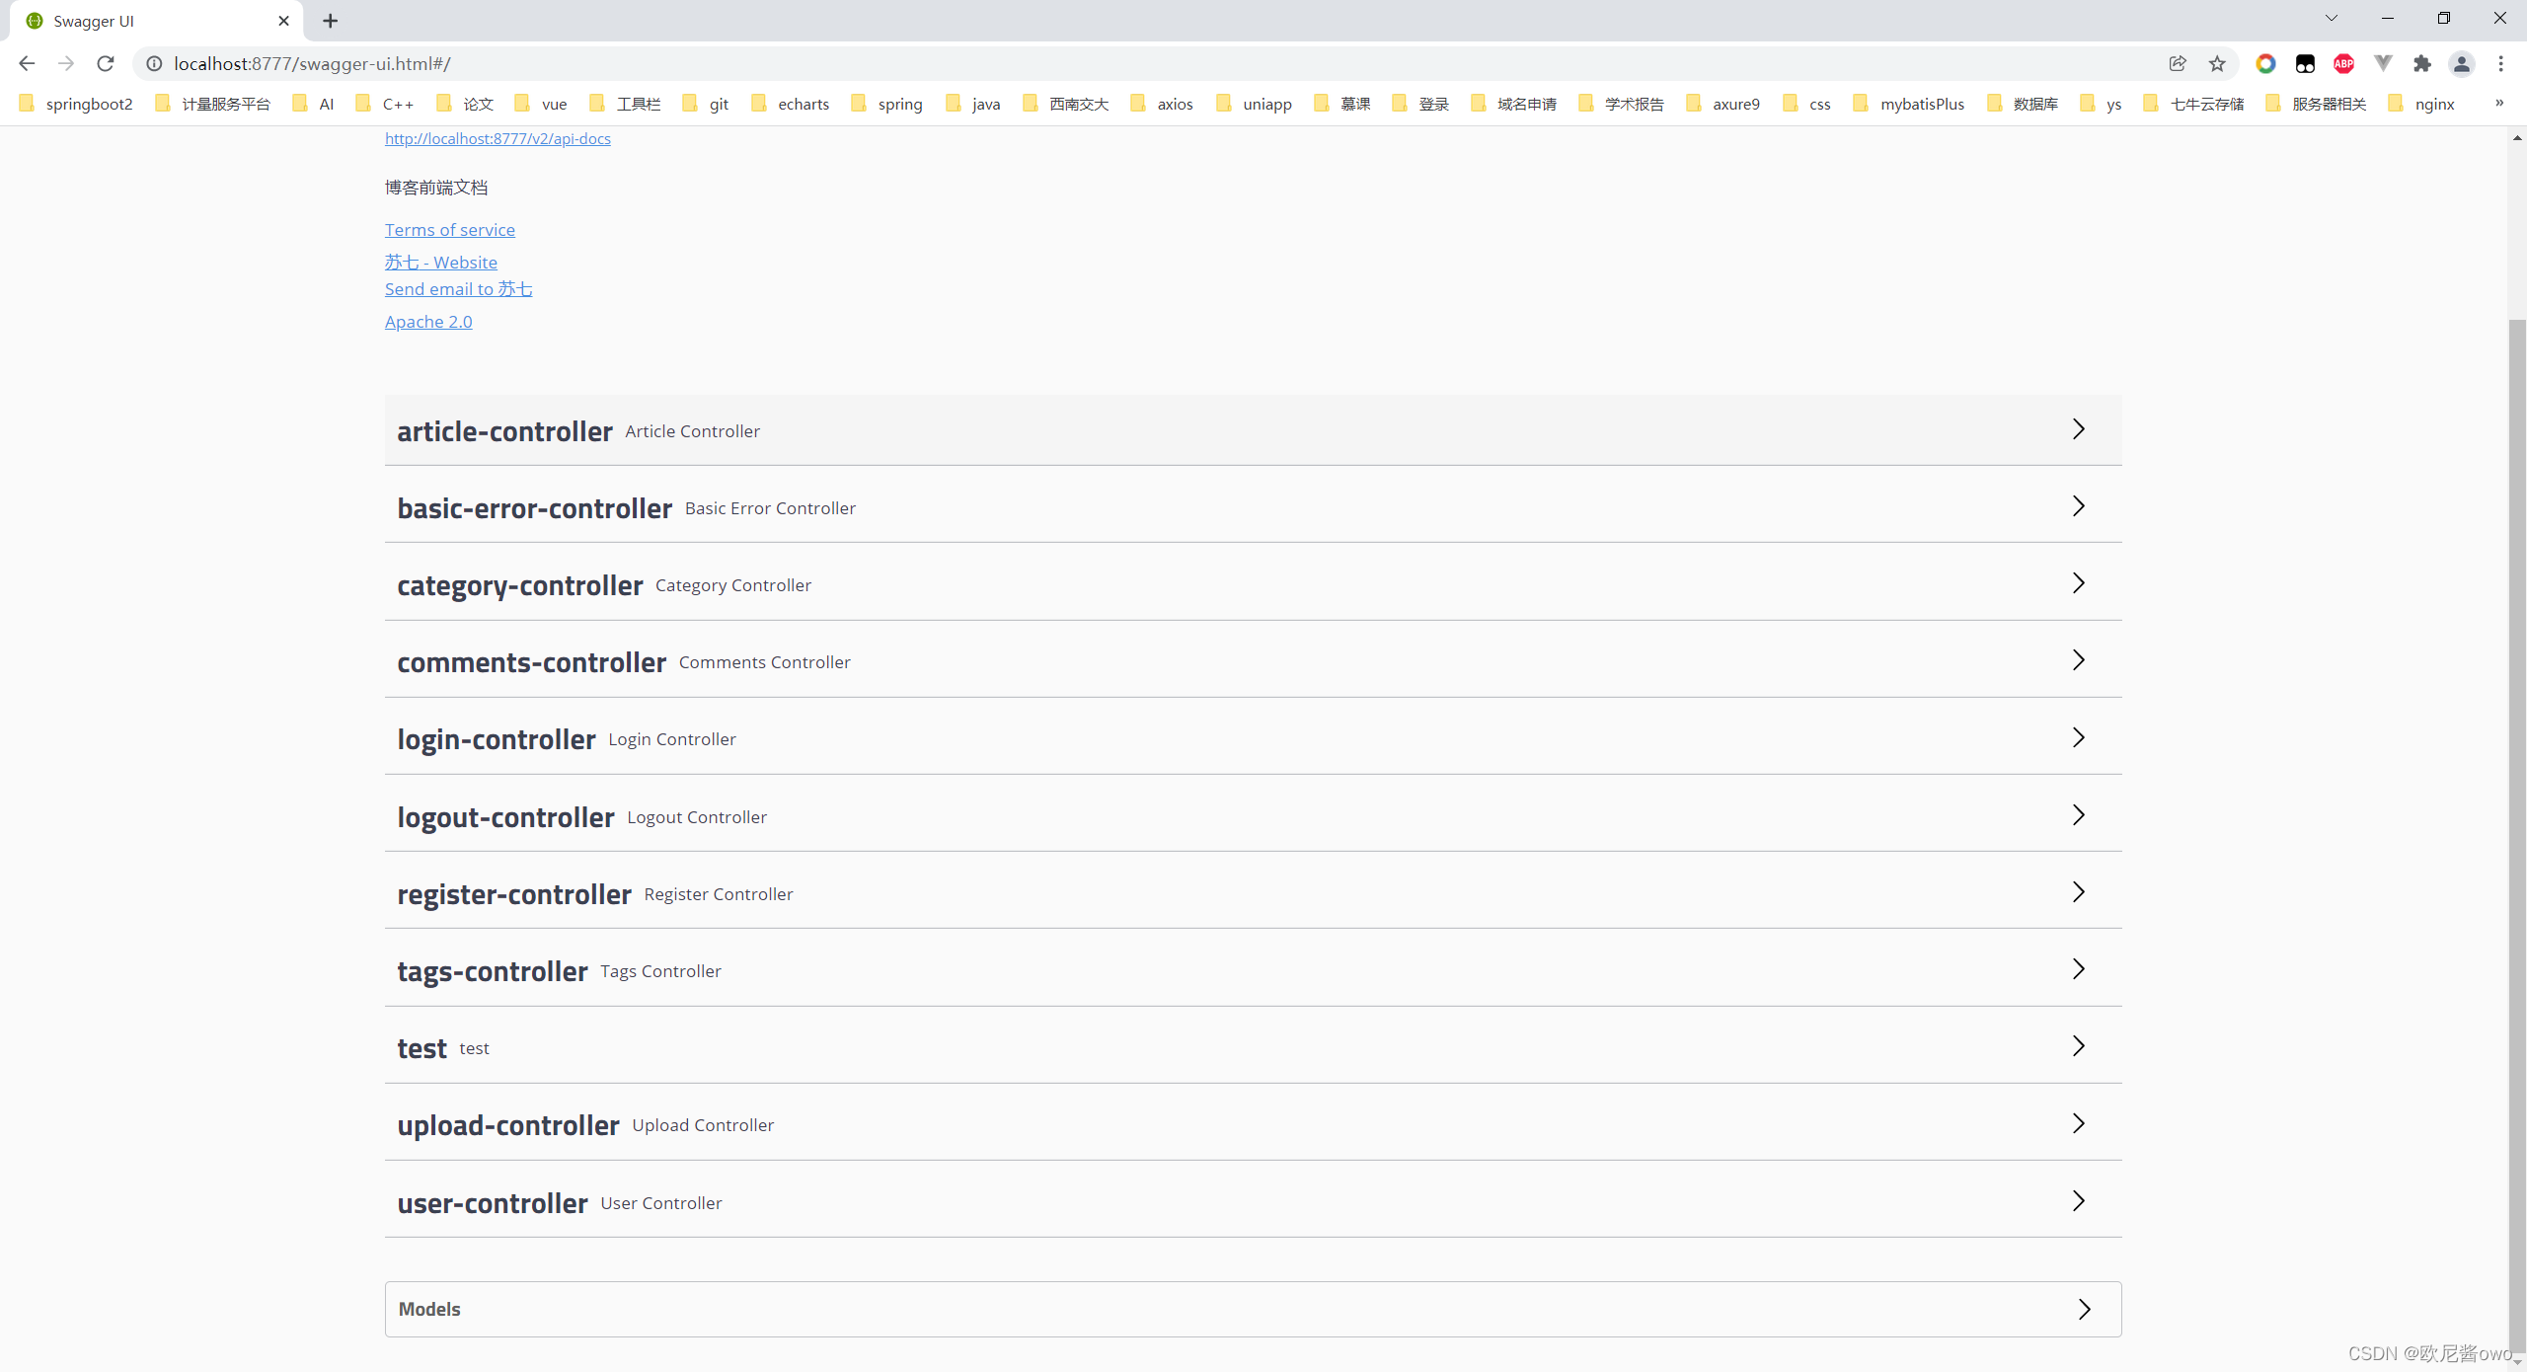The image size is (2527, 1372).
Task: Click the Vue devtools extension icon
Action: click(2384, 63)
